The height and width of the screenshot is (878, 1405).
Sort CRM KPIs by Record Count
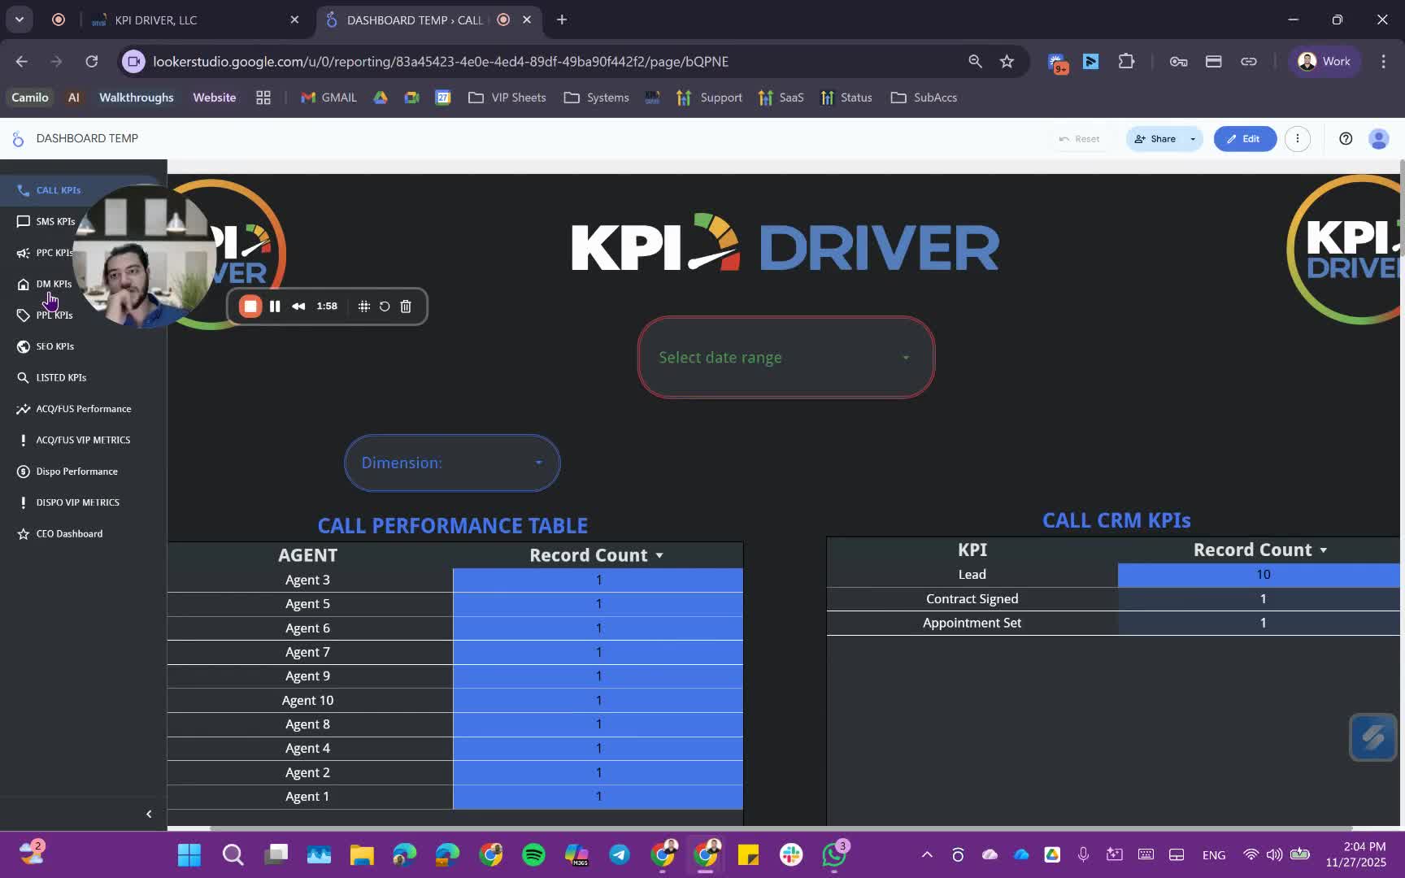point(1261,550)
